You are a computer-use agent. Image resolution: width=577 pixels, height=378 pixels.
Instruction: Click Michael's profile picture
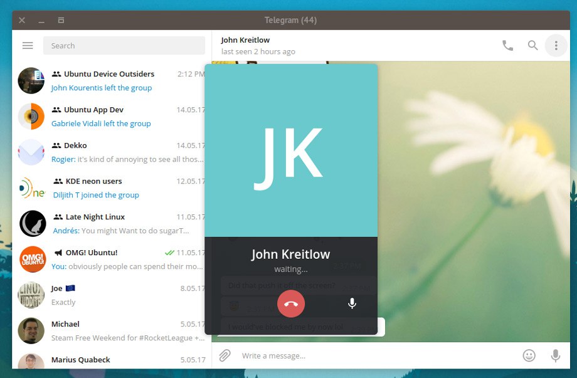point(31,330)
